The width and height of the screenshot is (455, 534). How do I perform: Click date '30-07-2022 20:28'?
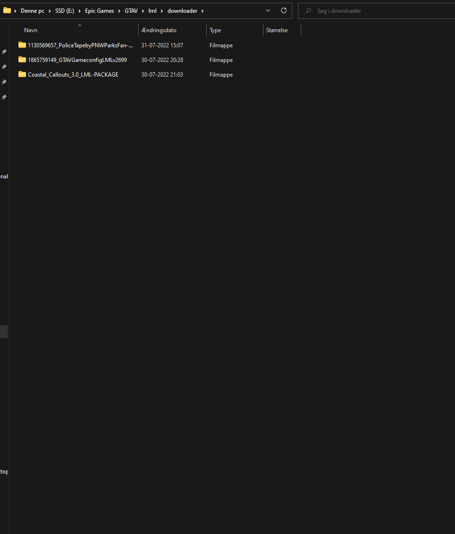coord(162,60)
